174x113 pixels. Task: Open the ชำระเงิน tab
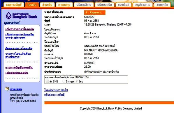pos(47,5)
